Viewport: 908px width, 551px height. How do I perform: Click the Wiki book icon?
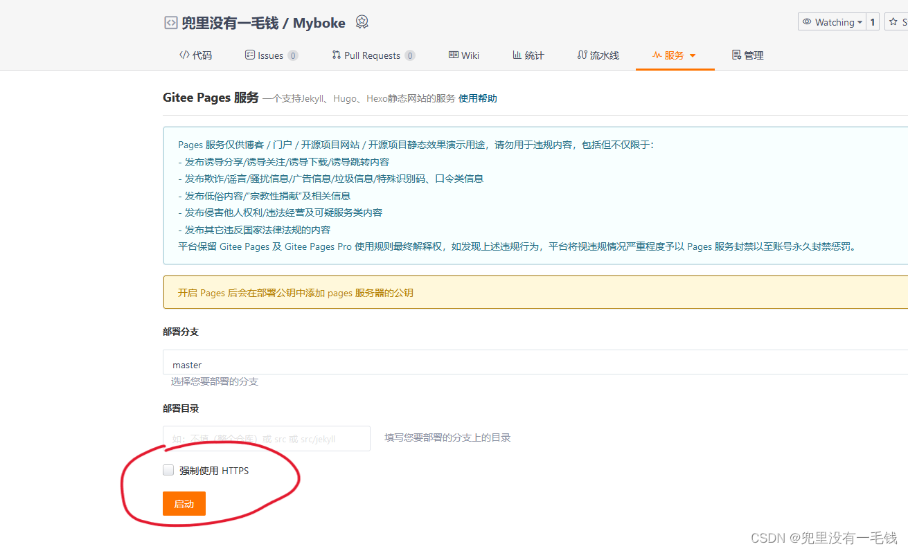click(x=454, y=55)
